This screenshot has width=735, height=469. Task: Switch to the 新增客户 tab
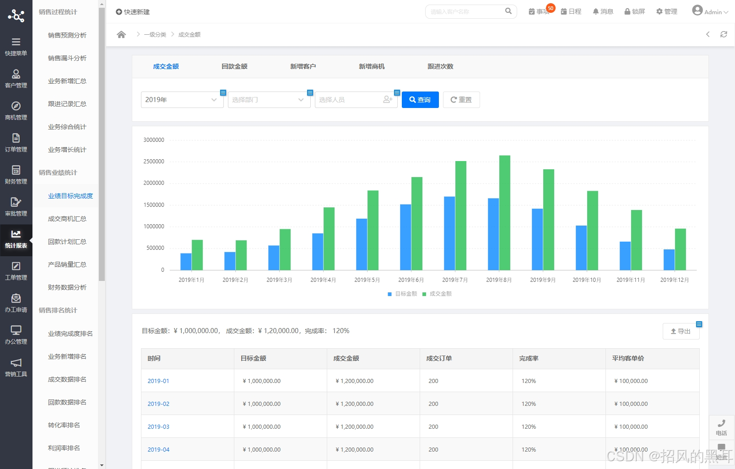[x=303, y=66]
